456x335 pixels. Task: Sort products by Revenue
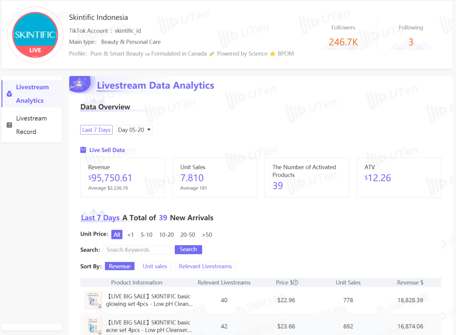(120, 266)
